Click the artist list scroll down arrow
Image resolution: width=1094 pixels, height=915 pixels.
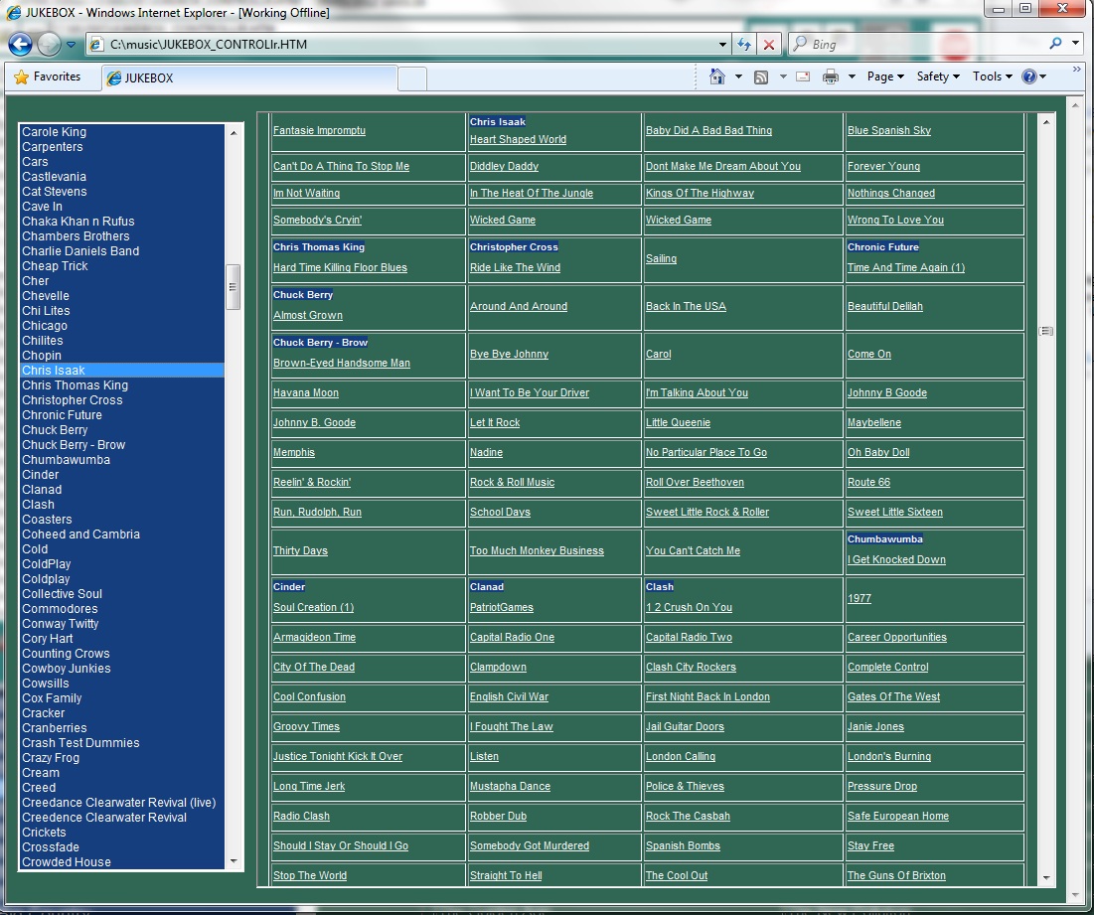234,861
